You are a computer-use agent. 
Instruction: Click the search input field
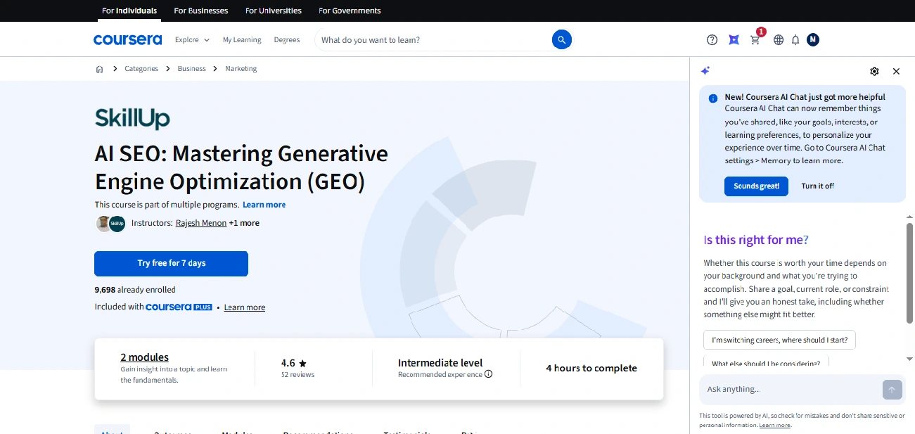[x=433, y=40]
